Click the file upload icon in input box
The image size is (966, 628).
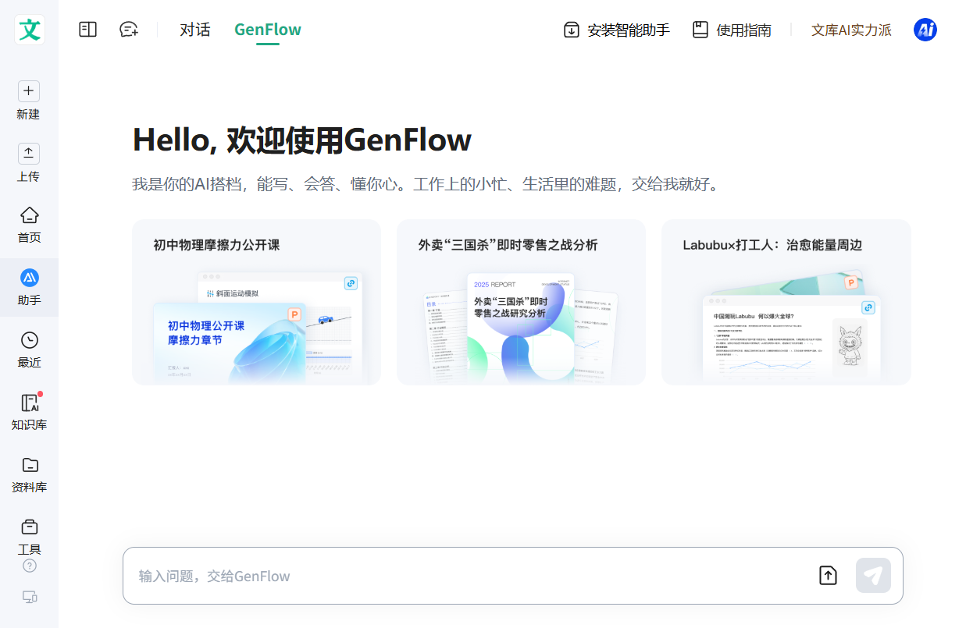point(828,576)
